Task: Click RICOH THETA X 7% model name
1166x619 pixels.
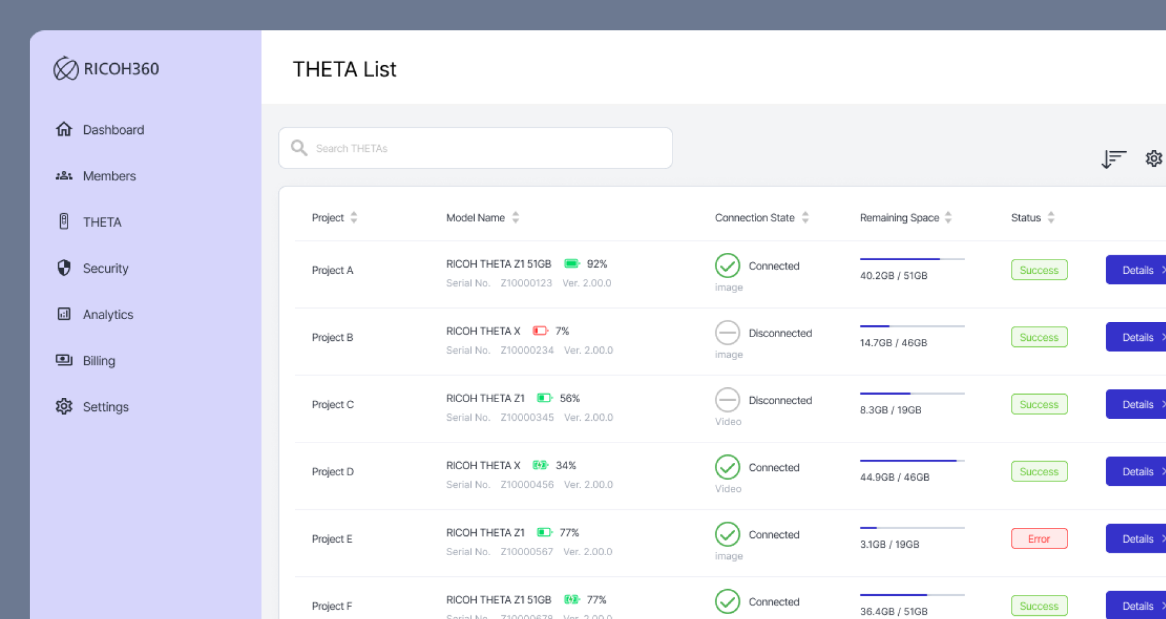Action: click(483, 331)
